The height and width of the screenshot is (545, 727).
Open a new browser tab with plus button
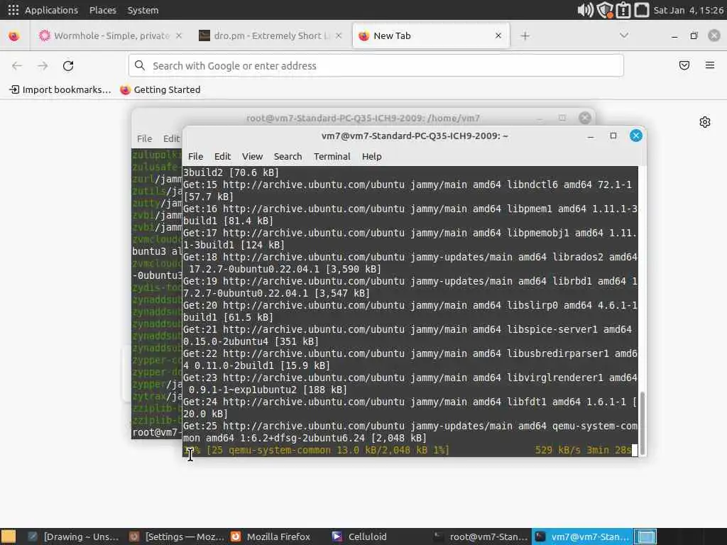coord(525,35)
